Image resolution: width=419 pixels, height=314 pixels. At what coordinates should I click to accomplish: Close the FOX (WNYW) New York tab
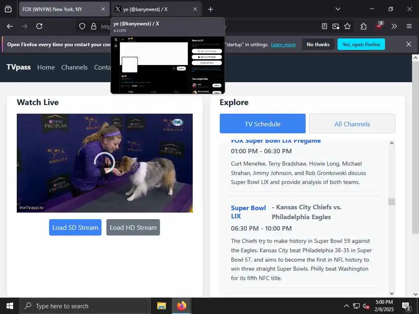103,9
